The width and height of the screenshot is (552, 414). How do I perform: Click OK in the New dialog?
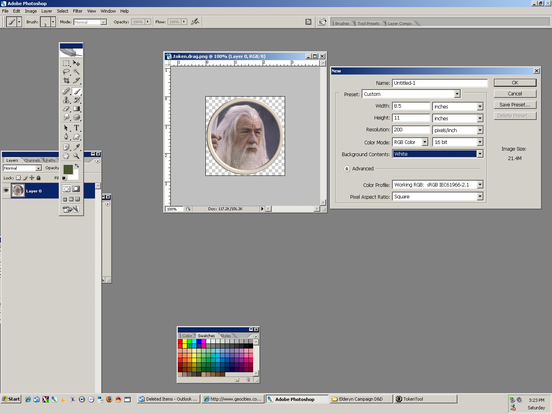[515, 83]
